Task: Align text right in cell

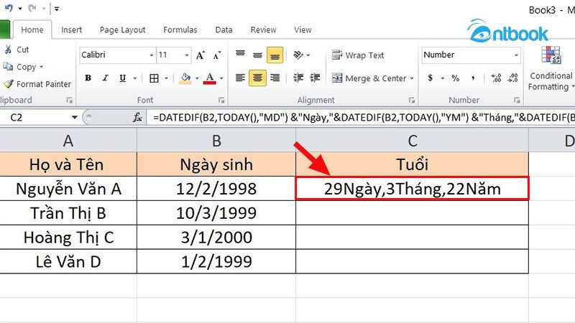Action: 275,78
